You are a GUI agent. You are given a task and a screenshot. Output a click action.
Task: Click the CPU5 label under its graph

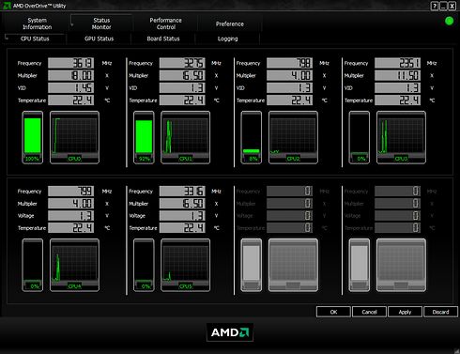[x=185, y=286]
